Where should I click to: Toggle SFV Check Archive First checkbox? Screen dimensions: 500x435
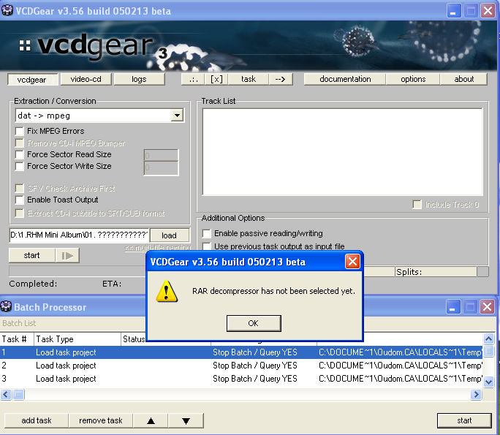point(20,188)
